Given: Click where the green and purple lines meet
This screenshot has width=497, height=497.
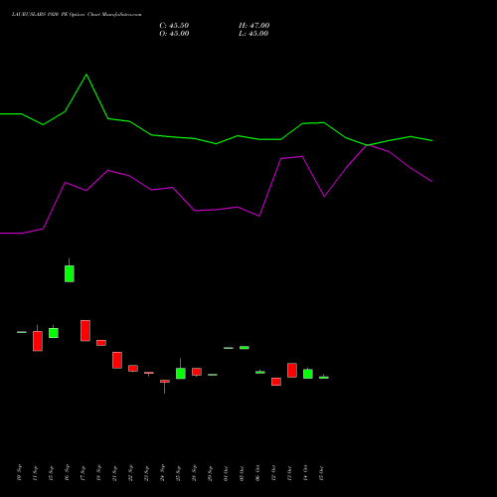Looking at the screenshot, I should pyautogui.click(x=367, y=145).
